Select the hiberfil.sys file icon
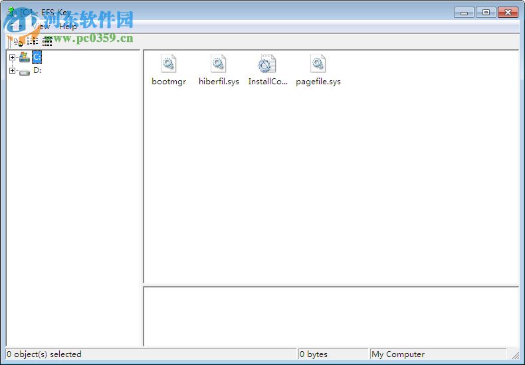Screen dimensions: 525x365 click(x=218, y=64)
